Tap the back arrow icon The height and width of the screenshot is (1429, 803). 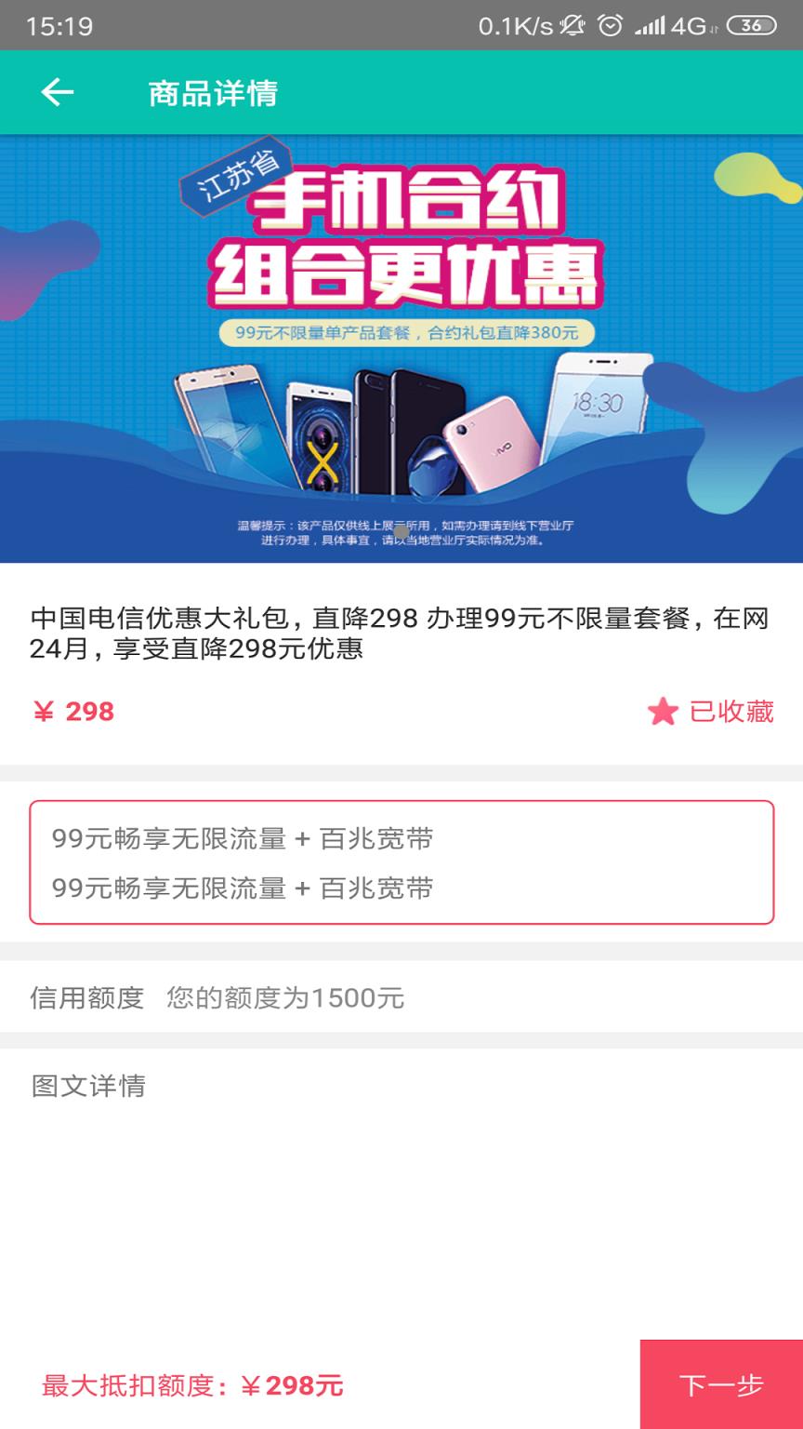tap(58, 92)
